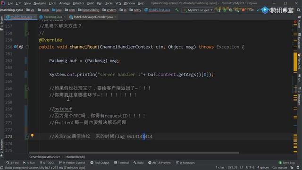
Task: Switch to Packmsg.java editor tab
Action: tap(52, 17)
